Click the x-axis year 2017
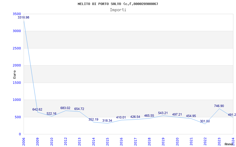The height and width of the screenshot is (147, 236). (135, 142)
